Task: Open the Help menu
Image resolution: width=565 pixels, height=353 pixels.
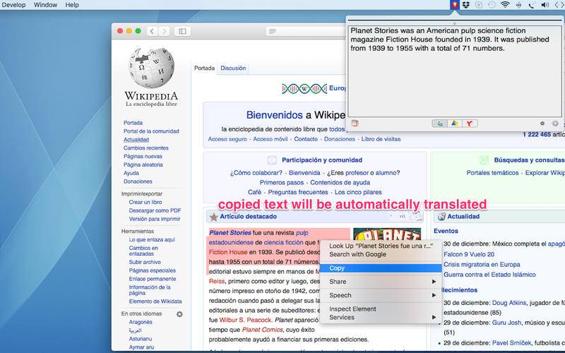Action: (72, 5)
